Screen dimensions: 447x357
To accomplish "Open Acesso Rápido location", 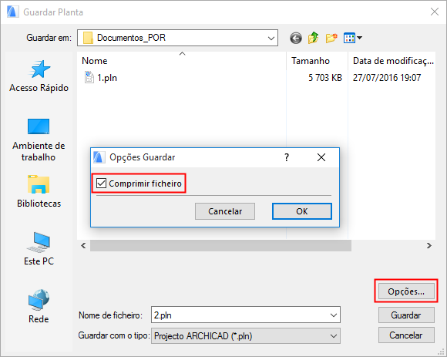I will coord(39,76).
